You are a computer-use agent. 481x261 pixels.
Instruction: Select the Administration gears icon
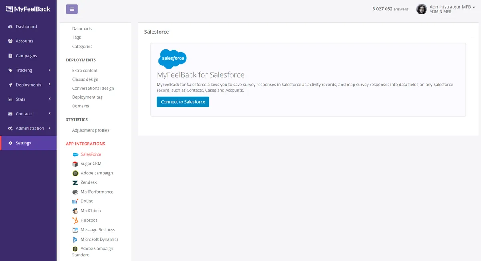10,129
